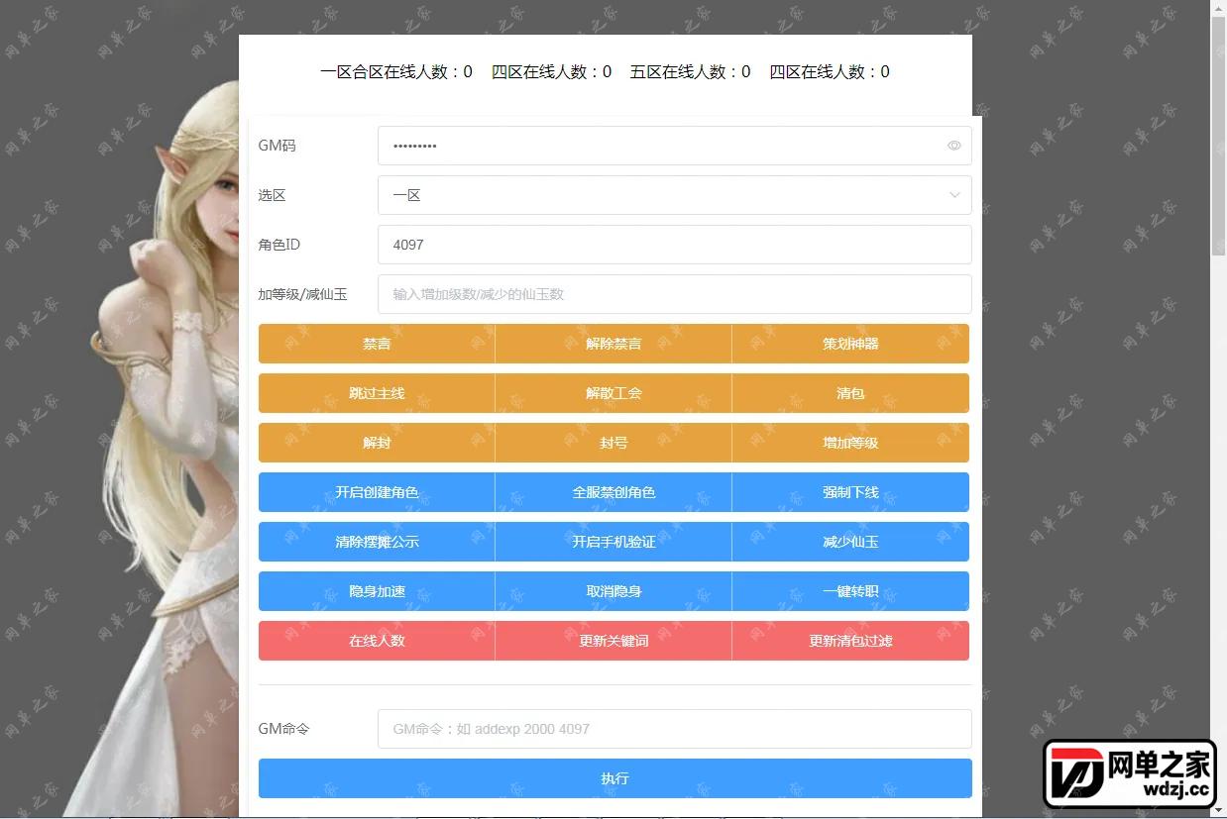This screenshot has width=1227, height=819.
Task: Trigger the 强制下线 button
Action: coord(850,492)
